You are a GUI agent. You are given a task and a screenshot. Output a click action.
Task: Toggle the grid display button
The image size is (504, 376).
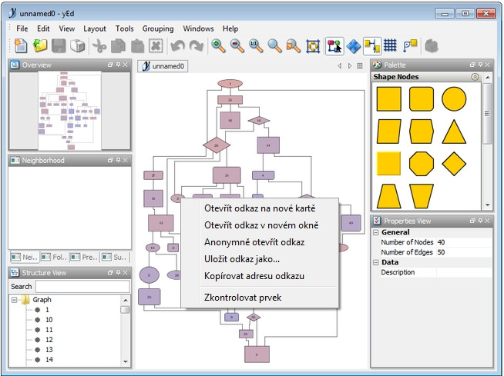click(390, 45)
